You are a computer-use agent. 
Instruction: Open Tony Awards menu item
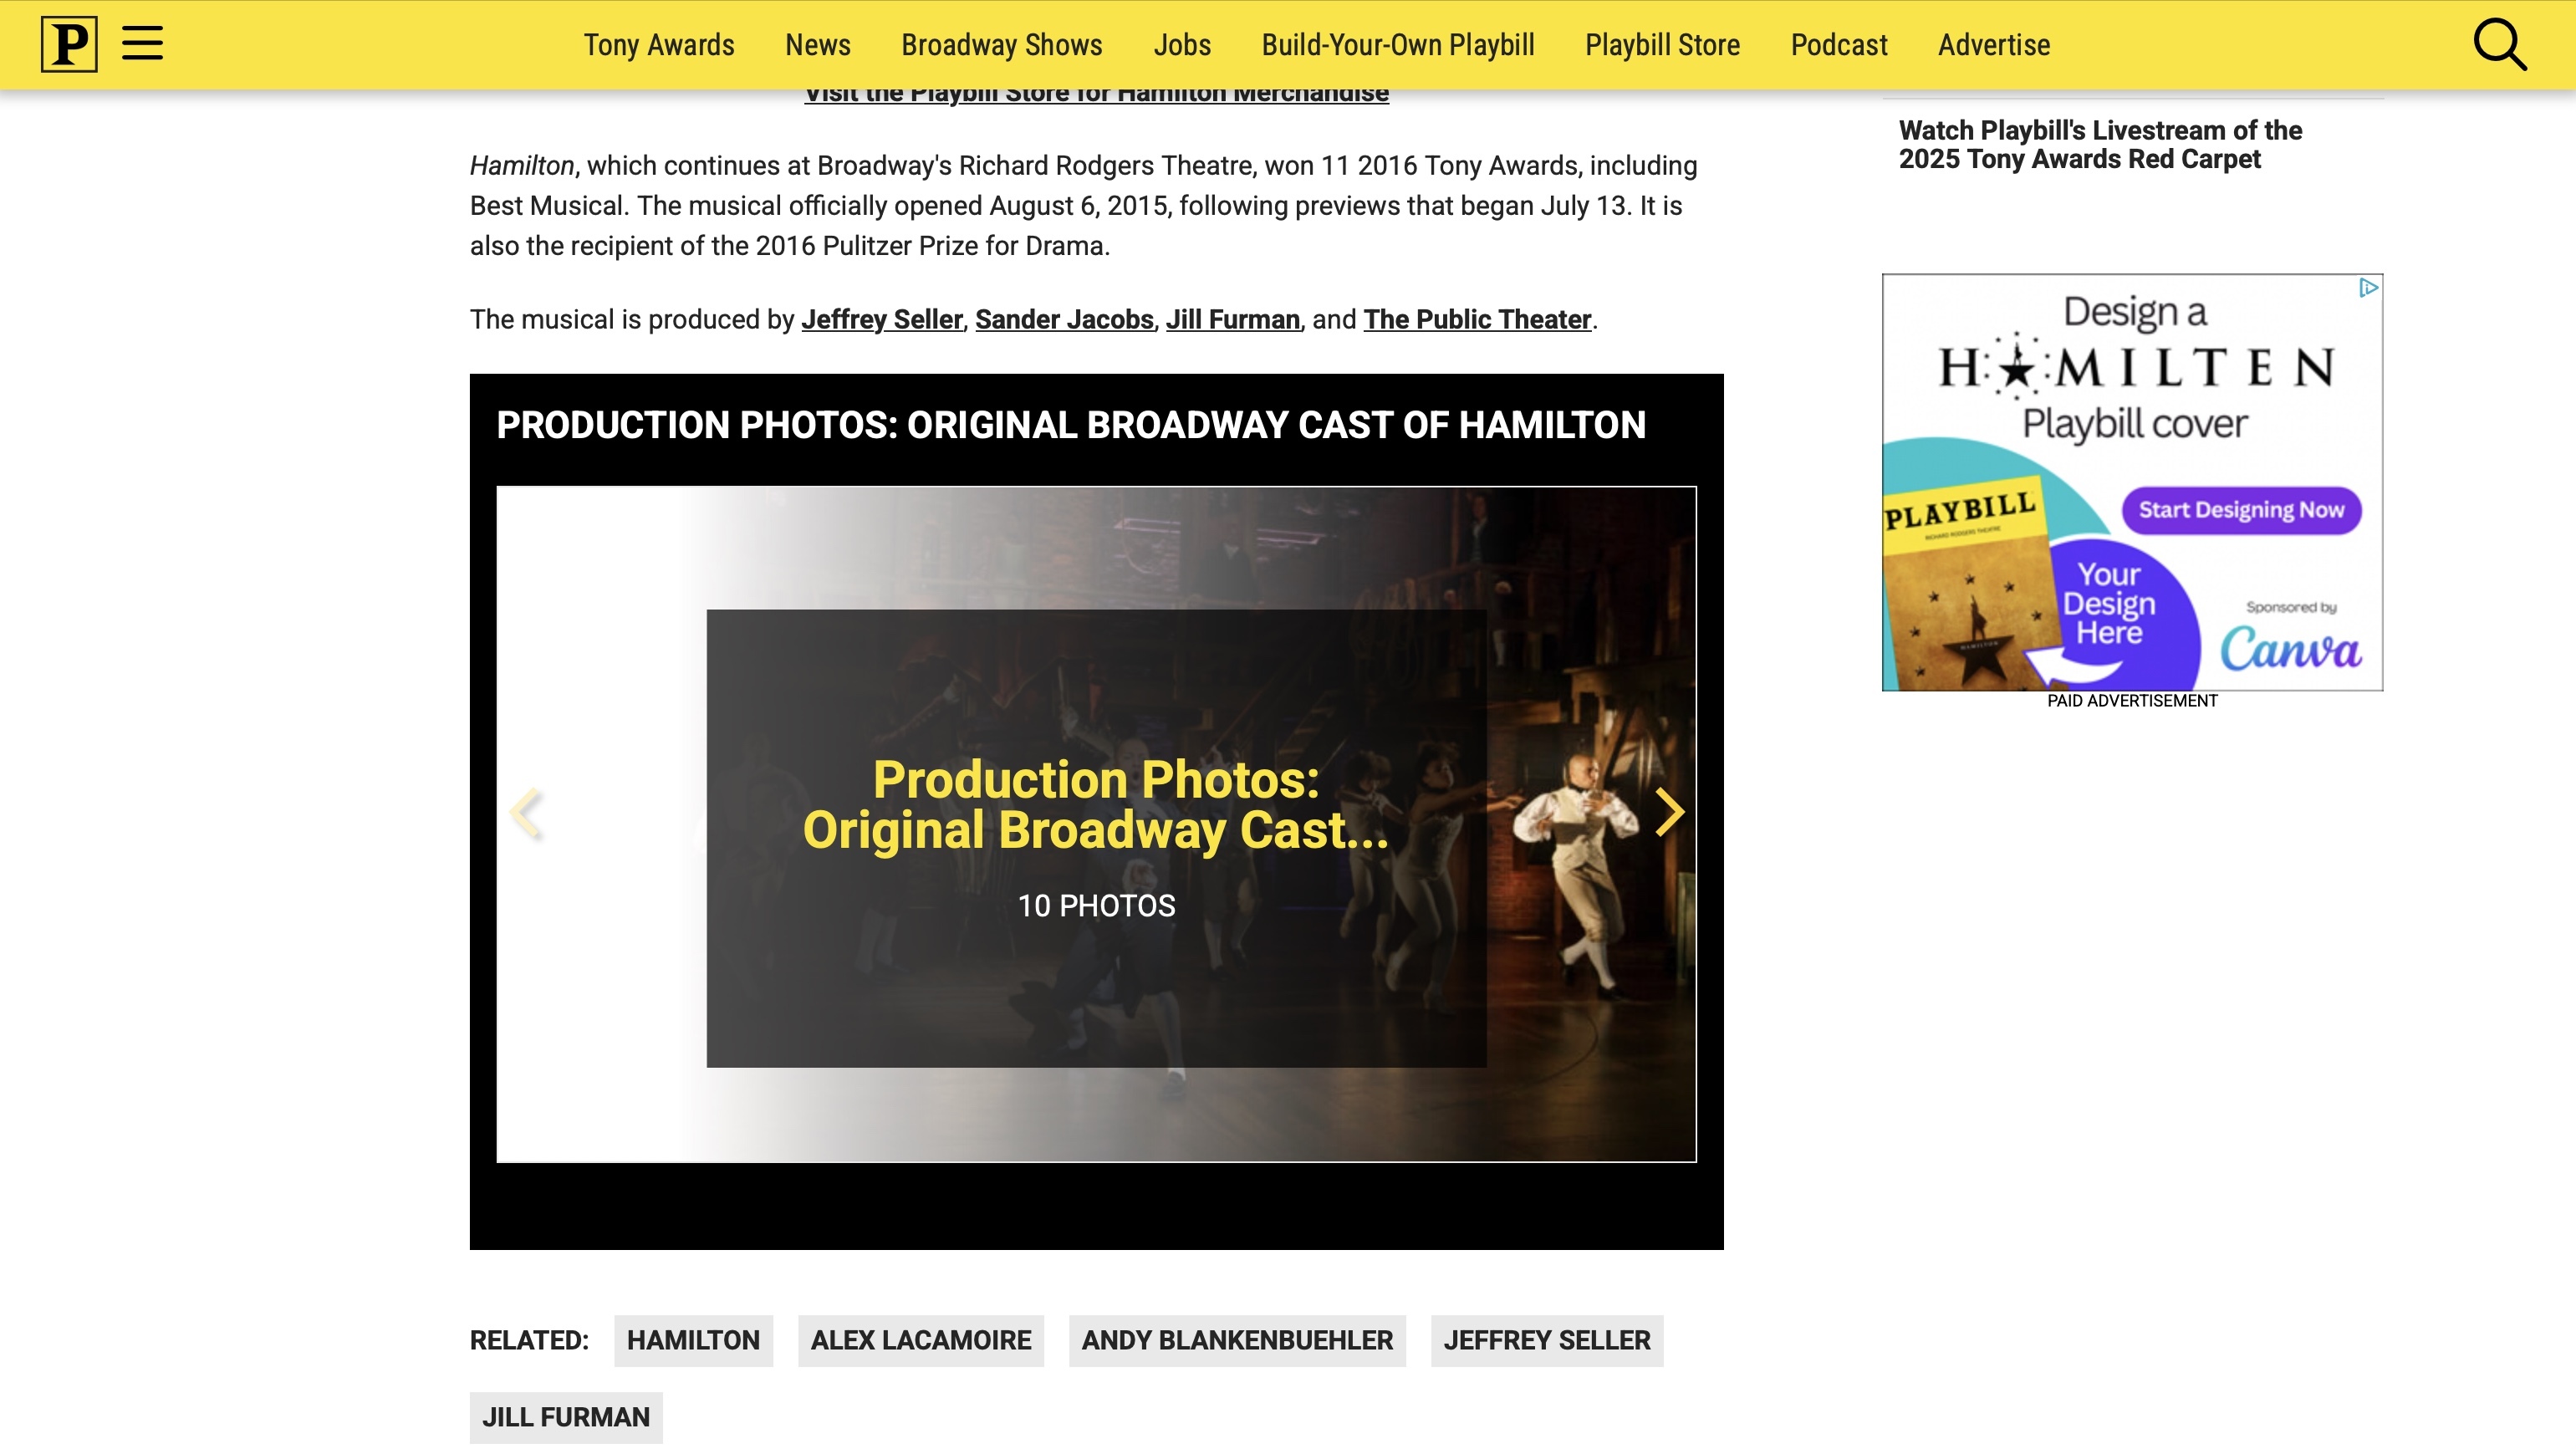point(659,45)
